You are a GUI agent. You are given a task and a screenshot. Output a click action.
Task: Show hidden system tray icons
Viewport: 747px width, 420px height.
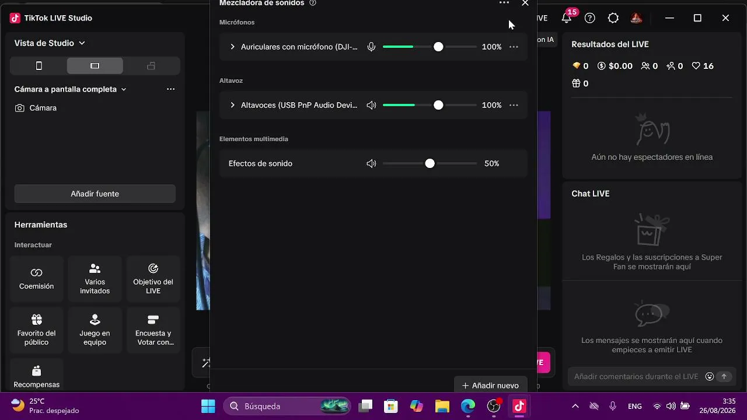coord(575,406)
